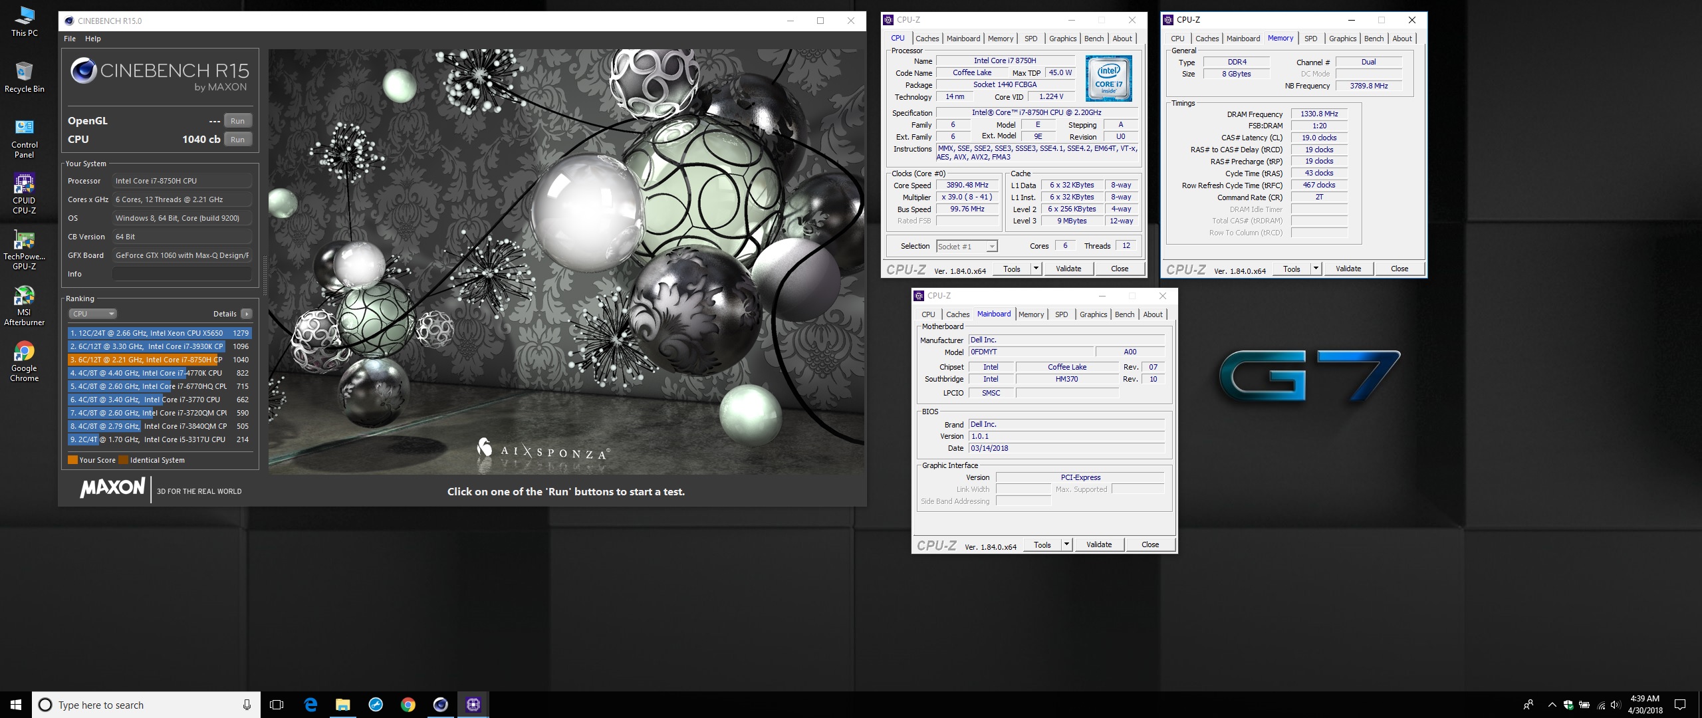Open the CPU ranking dropdown
This screenshot has width=1702, height=718.
tap(92, 314)
